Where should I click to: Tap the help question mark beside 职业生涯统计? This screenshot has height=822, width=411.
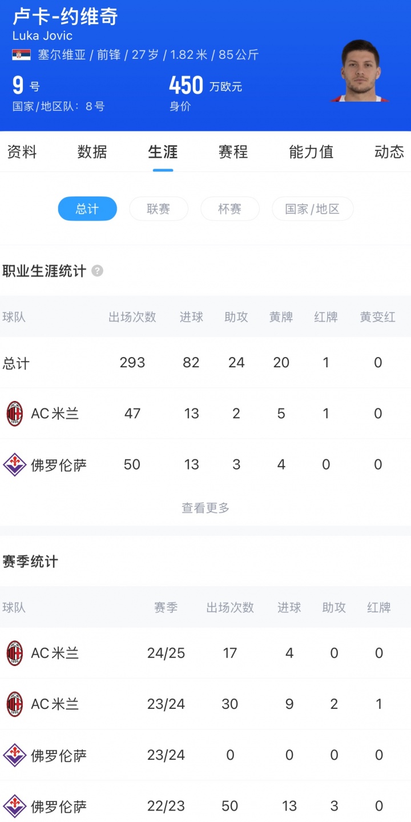[98, 271]
